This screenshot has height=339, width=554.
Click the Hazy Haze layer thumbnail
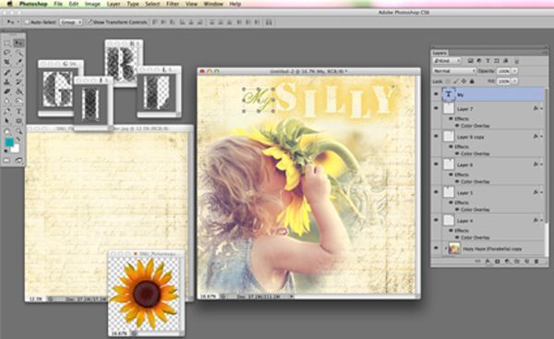(x=454, y=248)
